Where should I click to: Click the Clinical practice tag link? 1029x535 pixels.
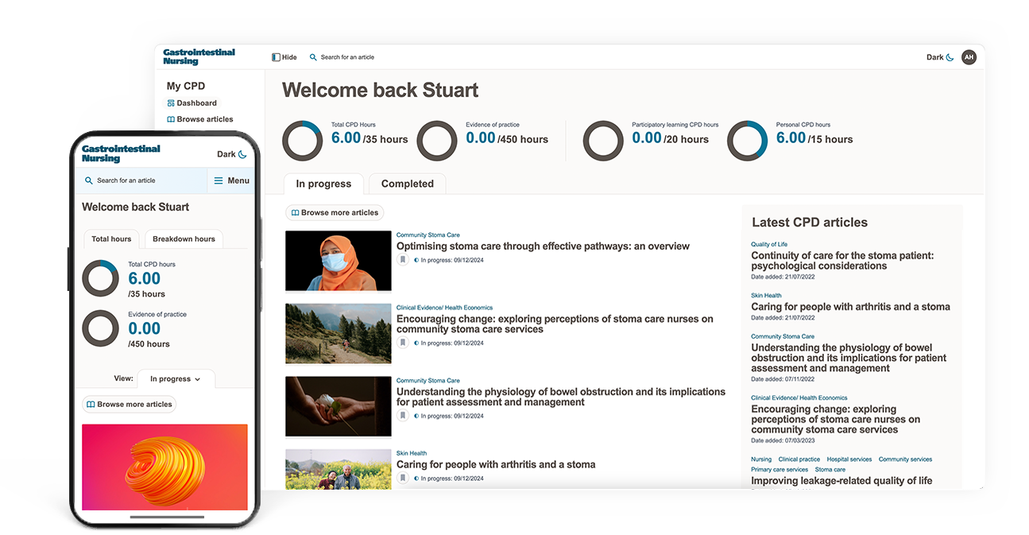(799, 459)
